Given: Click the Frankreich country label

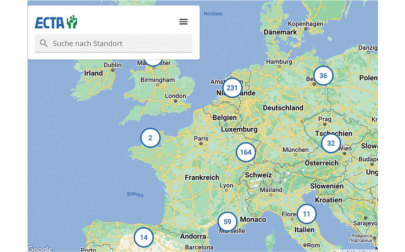Looking at the screenshot, I should click(202, 177).
